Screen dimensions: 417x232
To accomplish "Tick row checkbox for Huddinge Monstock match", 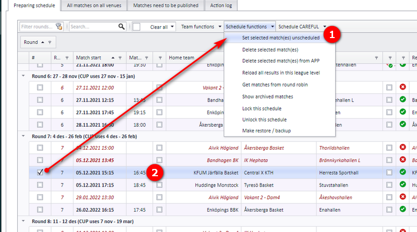I will (40, 185).
